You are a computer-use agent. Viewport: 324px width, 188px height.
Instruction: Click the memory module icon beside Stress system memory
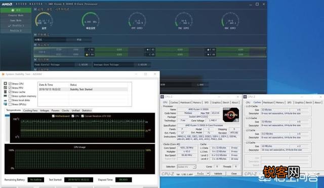point(6,96)
